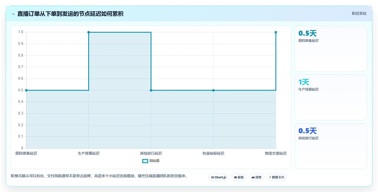
Task: Click the lightning icon beside the title
Action: pyautogui.click(x=13, y=14)
